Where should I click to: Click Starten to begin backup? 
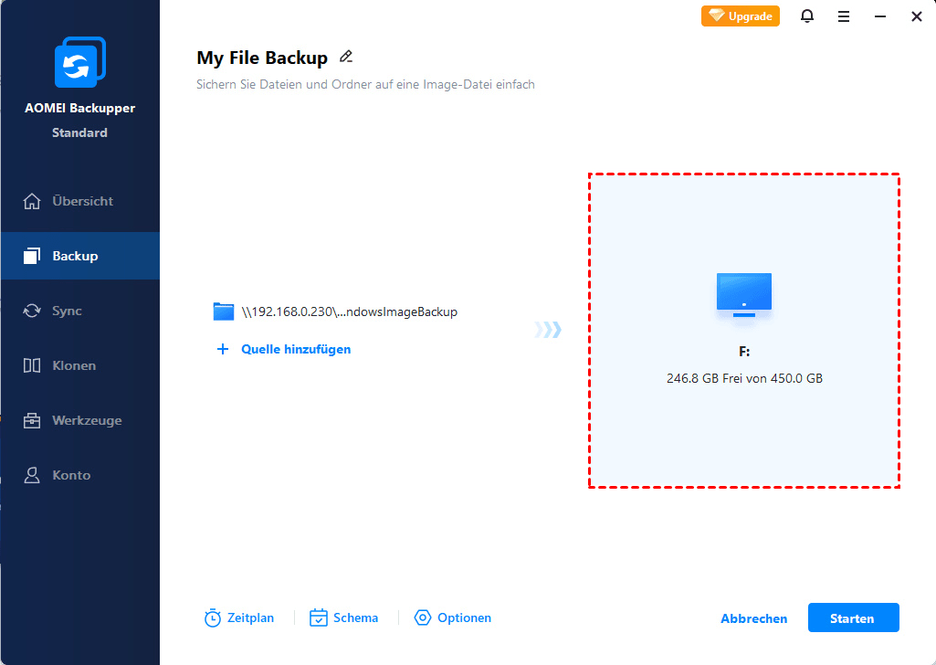point(853,617)
